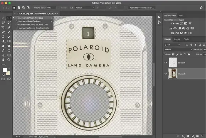Select the Path Selection arrow tool
The width and height of the screenshot is (206, 138).
(x=3, y=55)
